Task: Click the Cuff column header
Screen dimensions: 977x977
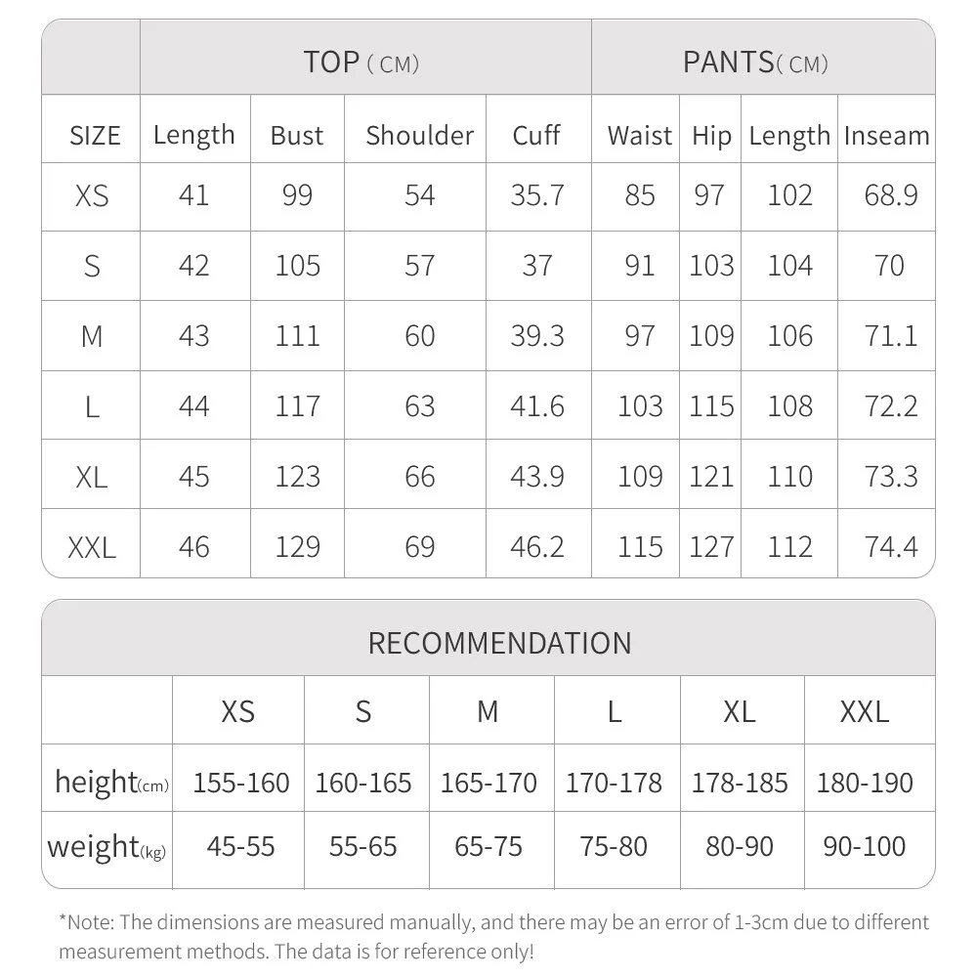Action: (x=536, y=136)
